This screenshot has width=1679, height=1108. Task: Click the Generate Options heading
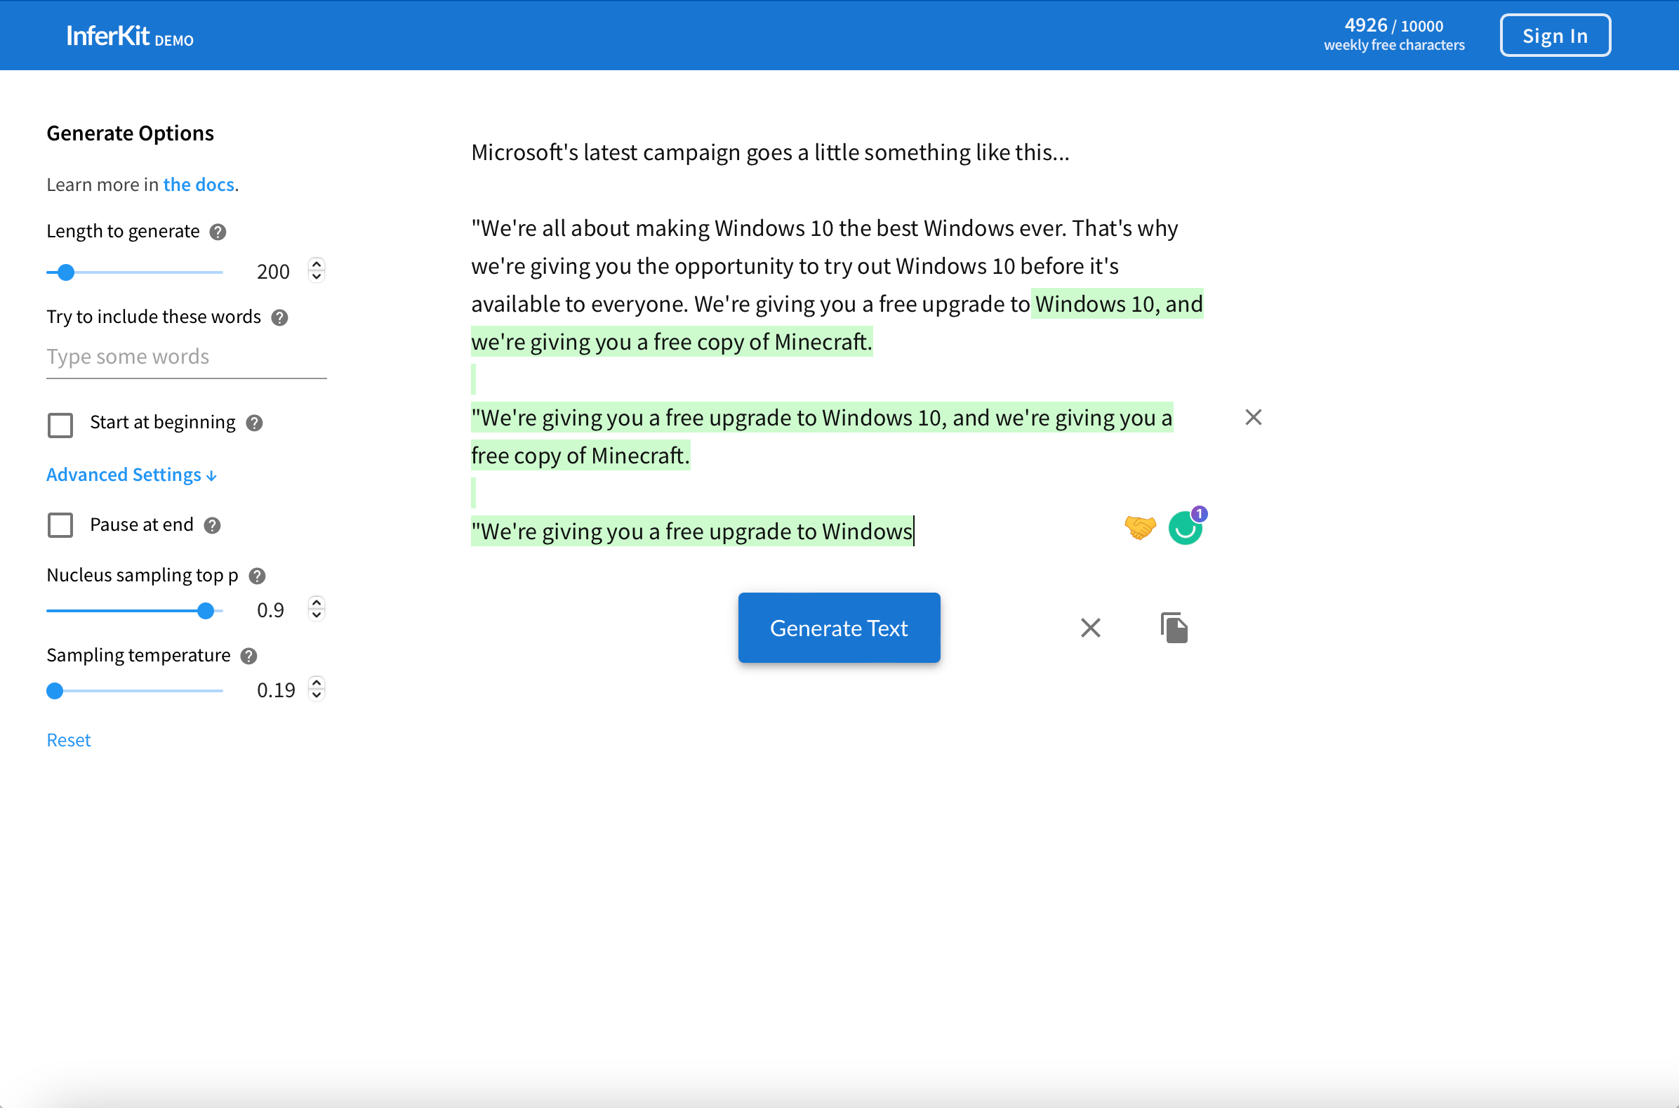coord(130,133)
